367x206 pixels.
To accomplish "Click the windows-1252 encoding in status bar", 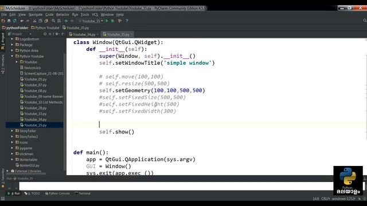I will click(343, 199).
